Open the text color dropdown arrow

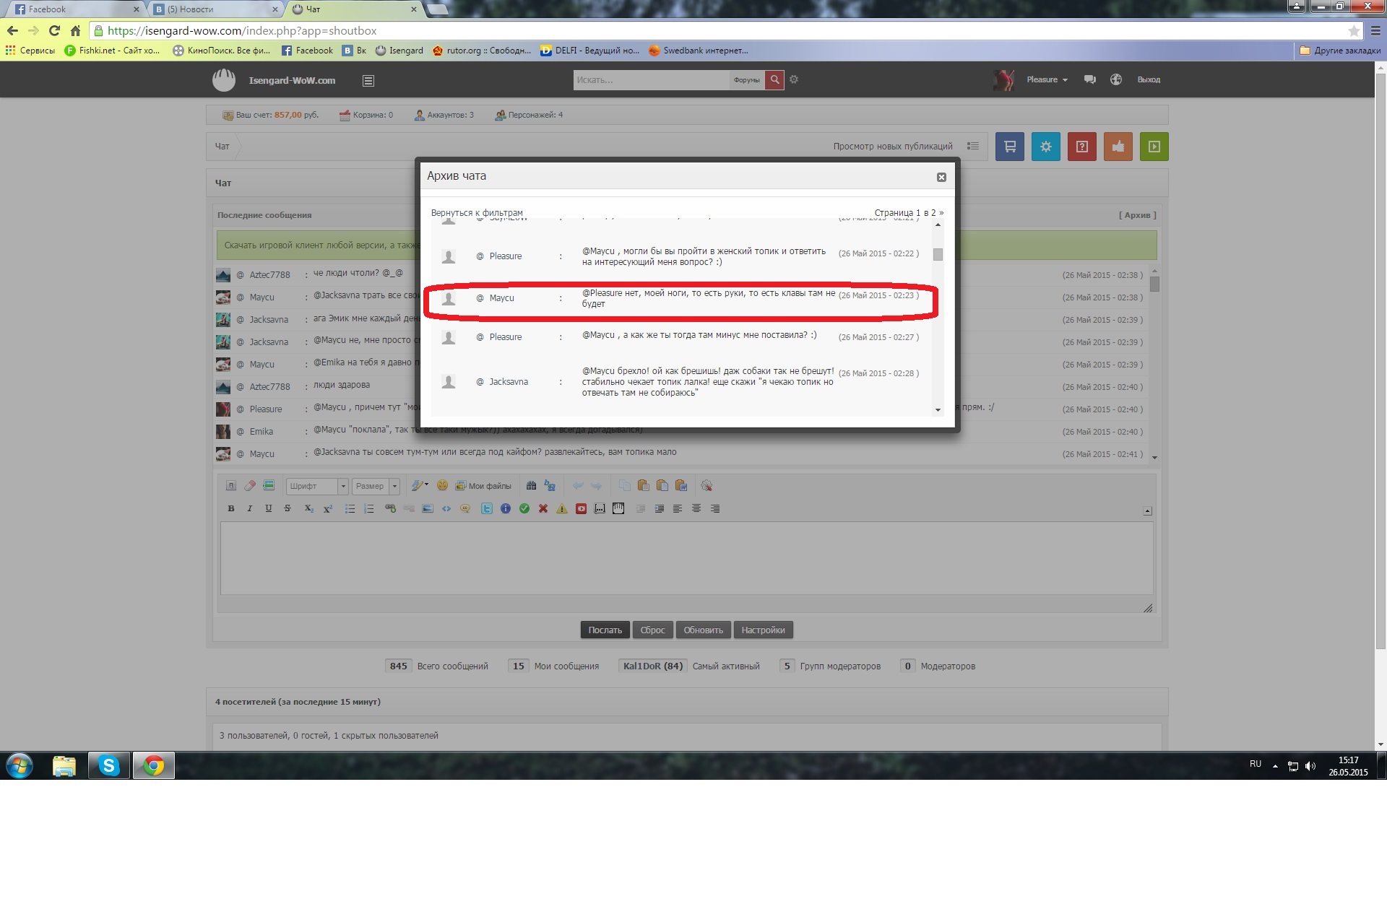click(x=426, y=485)
